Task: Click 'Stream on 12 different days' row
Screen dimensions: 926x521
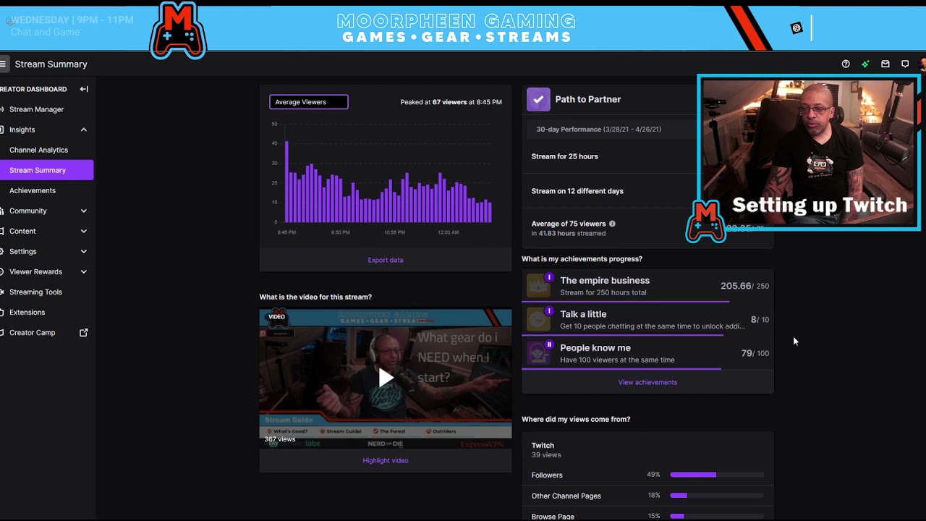Action: (x=608, y=191)
